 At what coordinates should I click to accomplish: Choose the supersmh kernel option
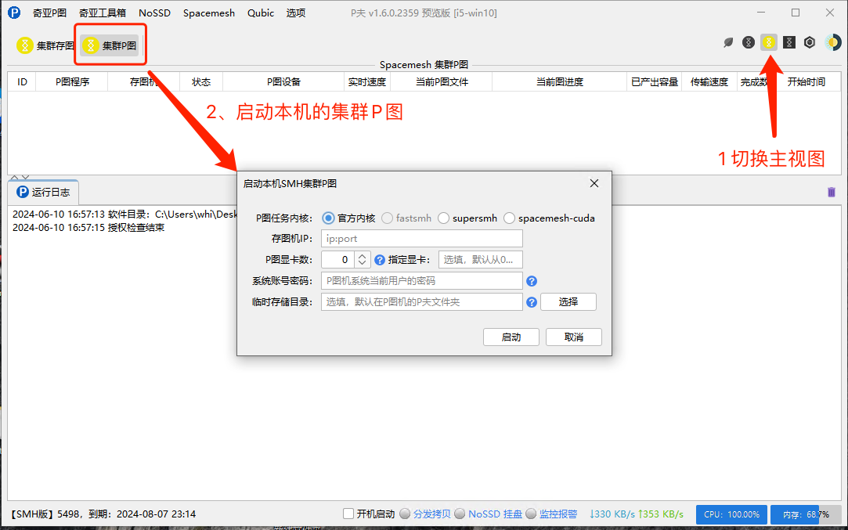(444, 218)
